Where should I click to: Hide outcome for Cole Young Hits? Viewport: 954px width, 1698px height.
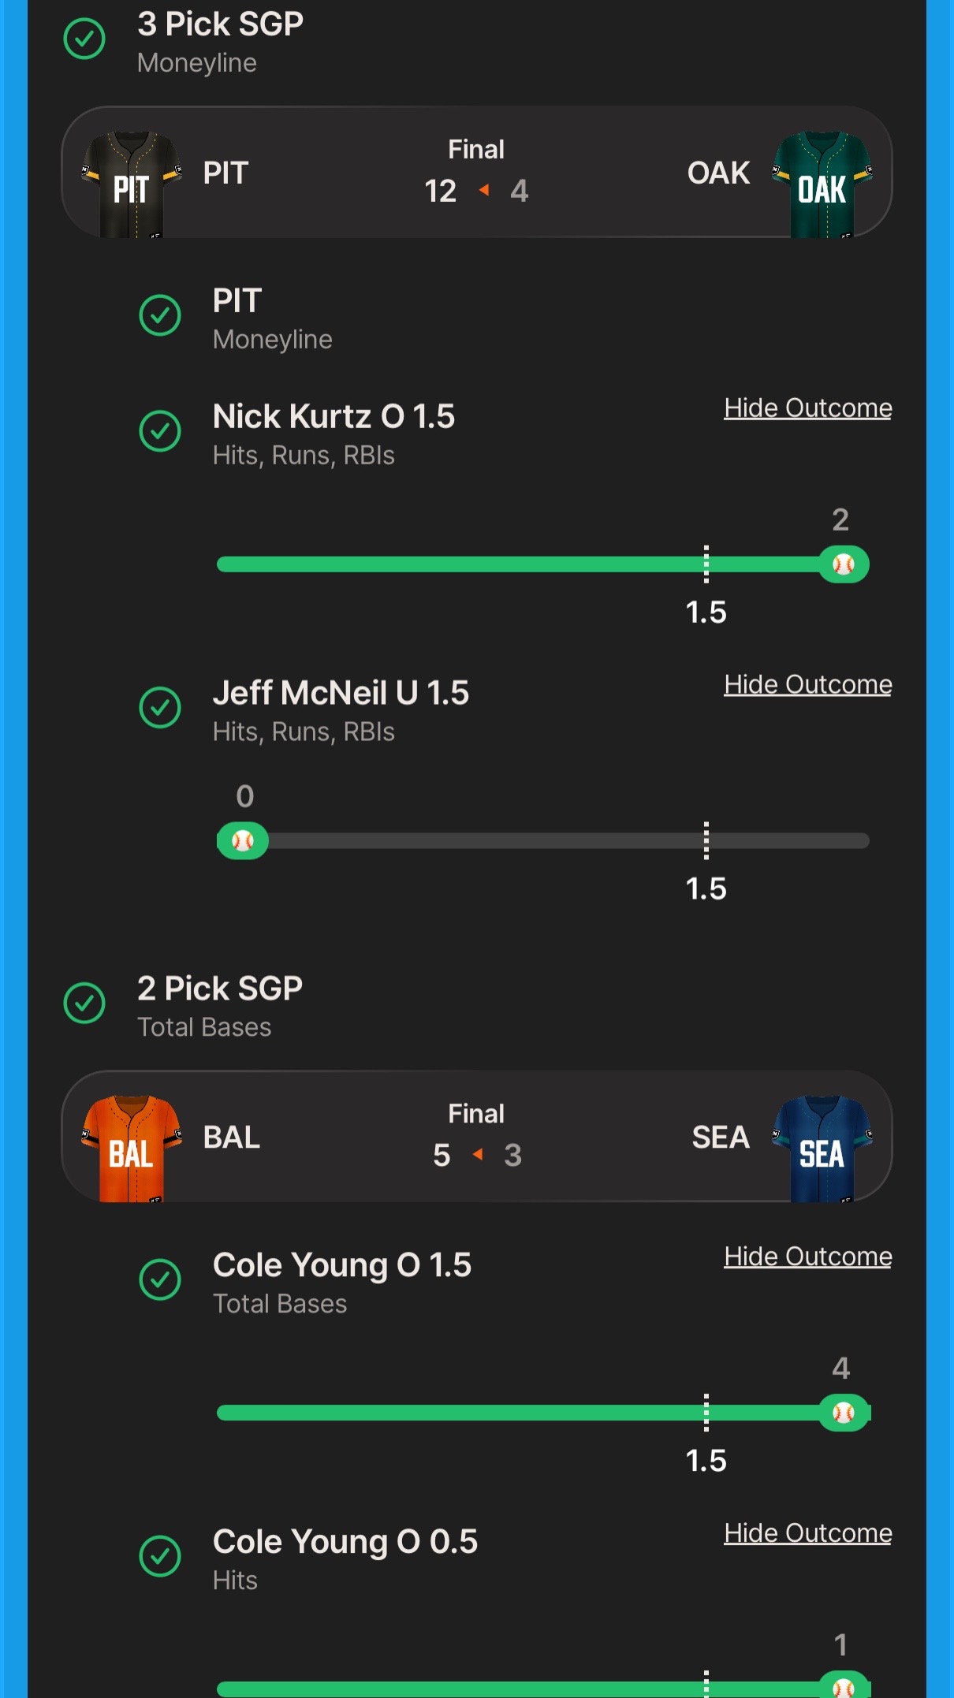click(x=808, y=1533)
